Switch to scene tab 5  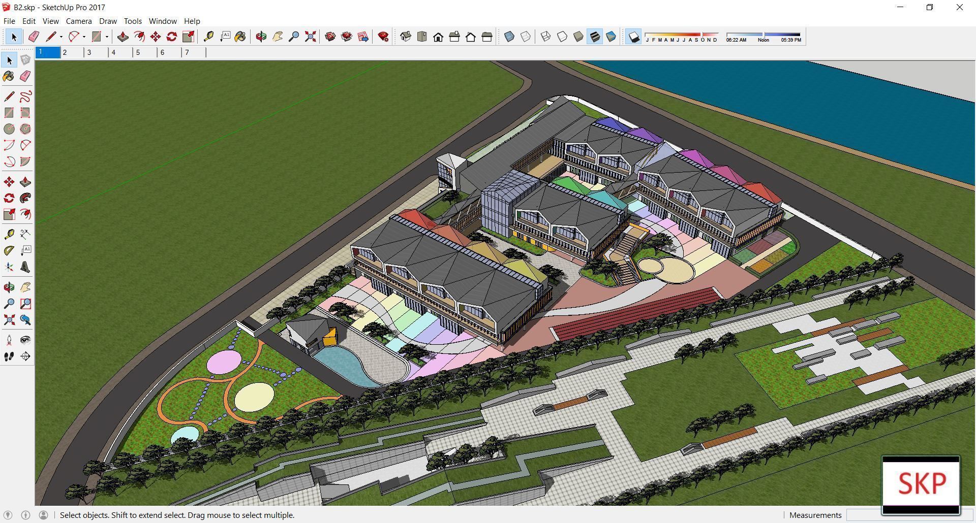[x=145, y=52]
